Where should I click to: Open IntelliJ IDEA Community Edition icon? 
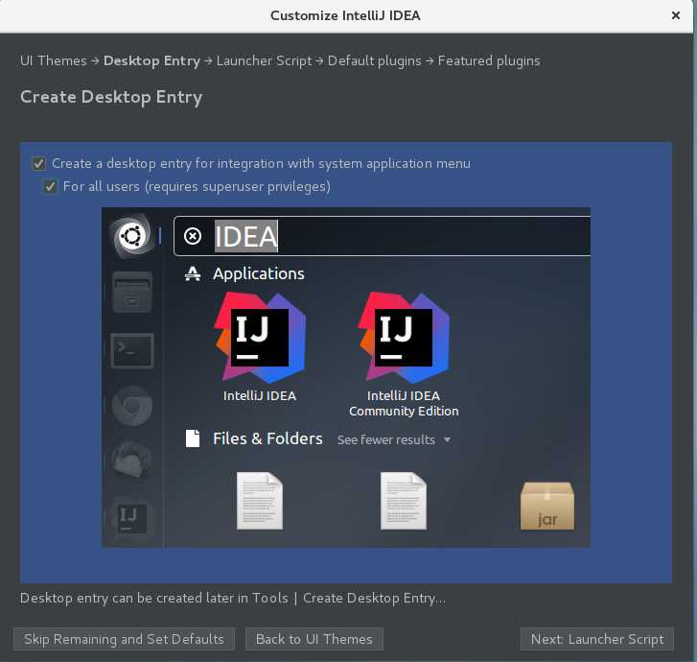point(404,338)
